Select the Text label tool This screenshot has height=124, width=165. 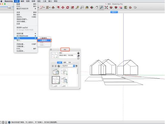[x=82, y=7]
